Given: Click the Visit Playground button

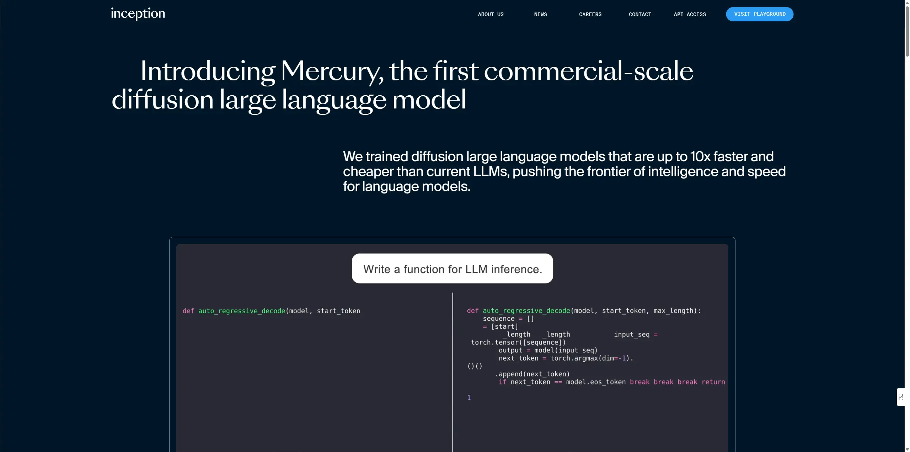Looking at the screenshot, I should coord(760,14).
